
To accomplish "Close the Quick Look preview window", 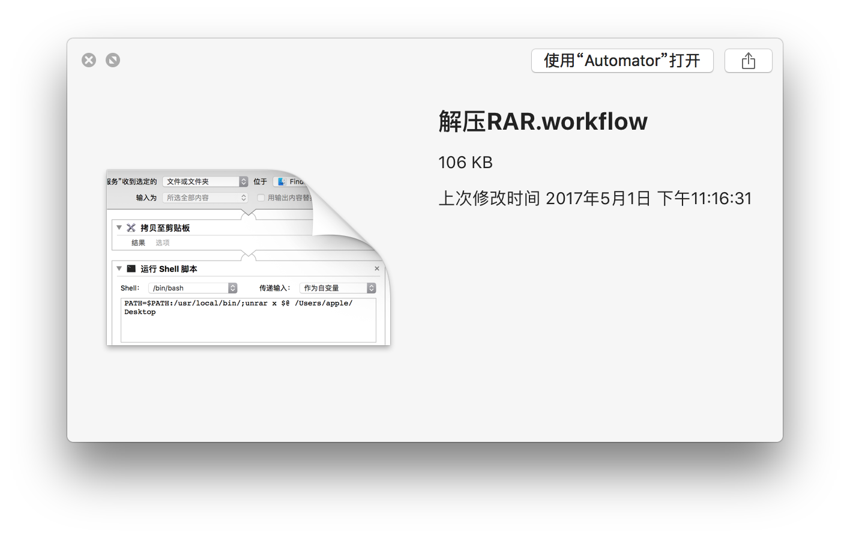I will [x=89, y=60].
